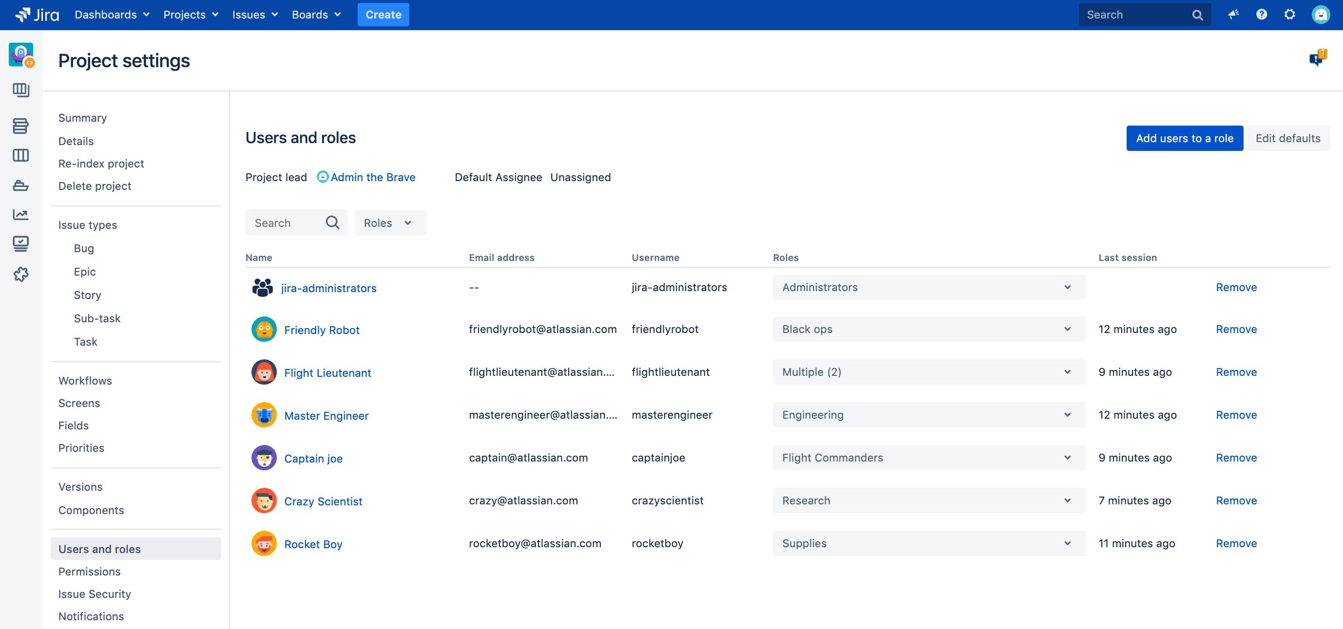Open the jira-administrators group link
The width and height of the screenshot is (1343, 629).
[x=328, y=288]
